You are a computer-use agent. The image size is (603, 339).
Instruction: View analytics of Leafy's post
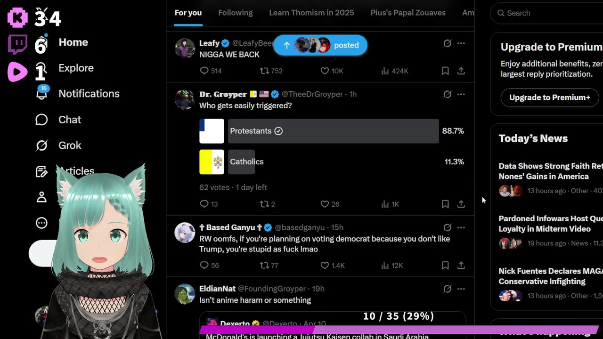pyautogui.click(x=385, y=71)
